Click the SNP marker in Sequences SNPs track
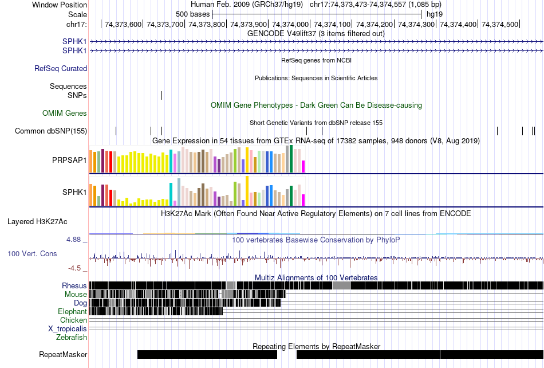 161,95
